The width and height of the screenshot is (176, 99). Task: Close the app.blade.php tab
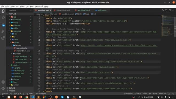pos(50,10)
